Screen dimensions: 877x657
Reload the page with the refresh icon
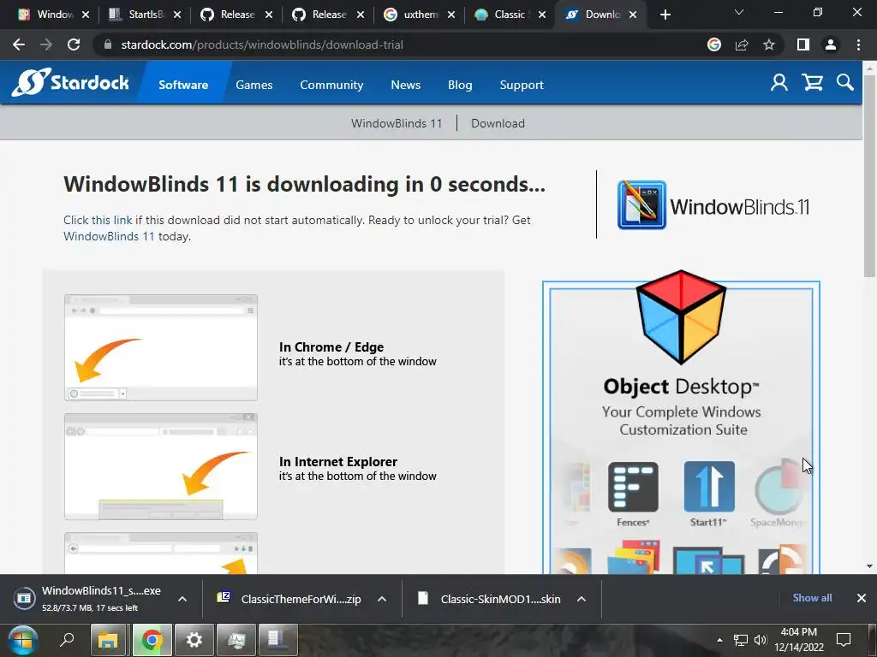[x=74, y=44]
